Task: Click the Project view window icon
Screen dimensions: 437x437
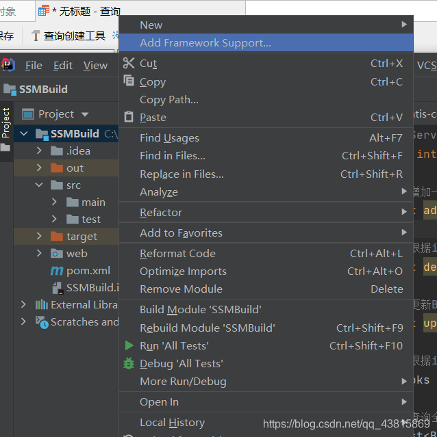Action: pyautogui.click(x=28, y=114)
